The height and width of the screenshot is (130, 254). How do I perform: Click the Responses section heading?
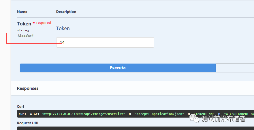click(28, 88)
